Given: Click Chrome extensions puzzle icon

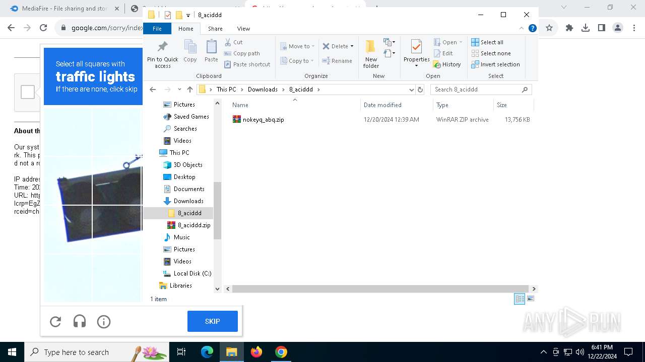Looking at the screenshot, I should [x=569, y=28].
